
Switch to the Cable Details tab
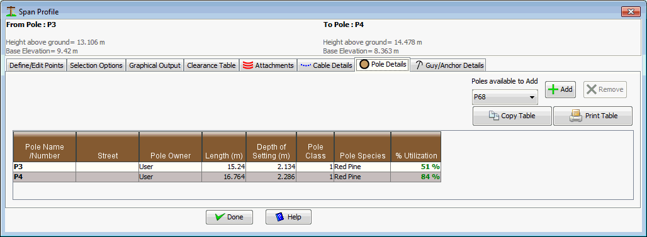pos(327,65)
